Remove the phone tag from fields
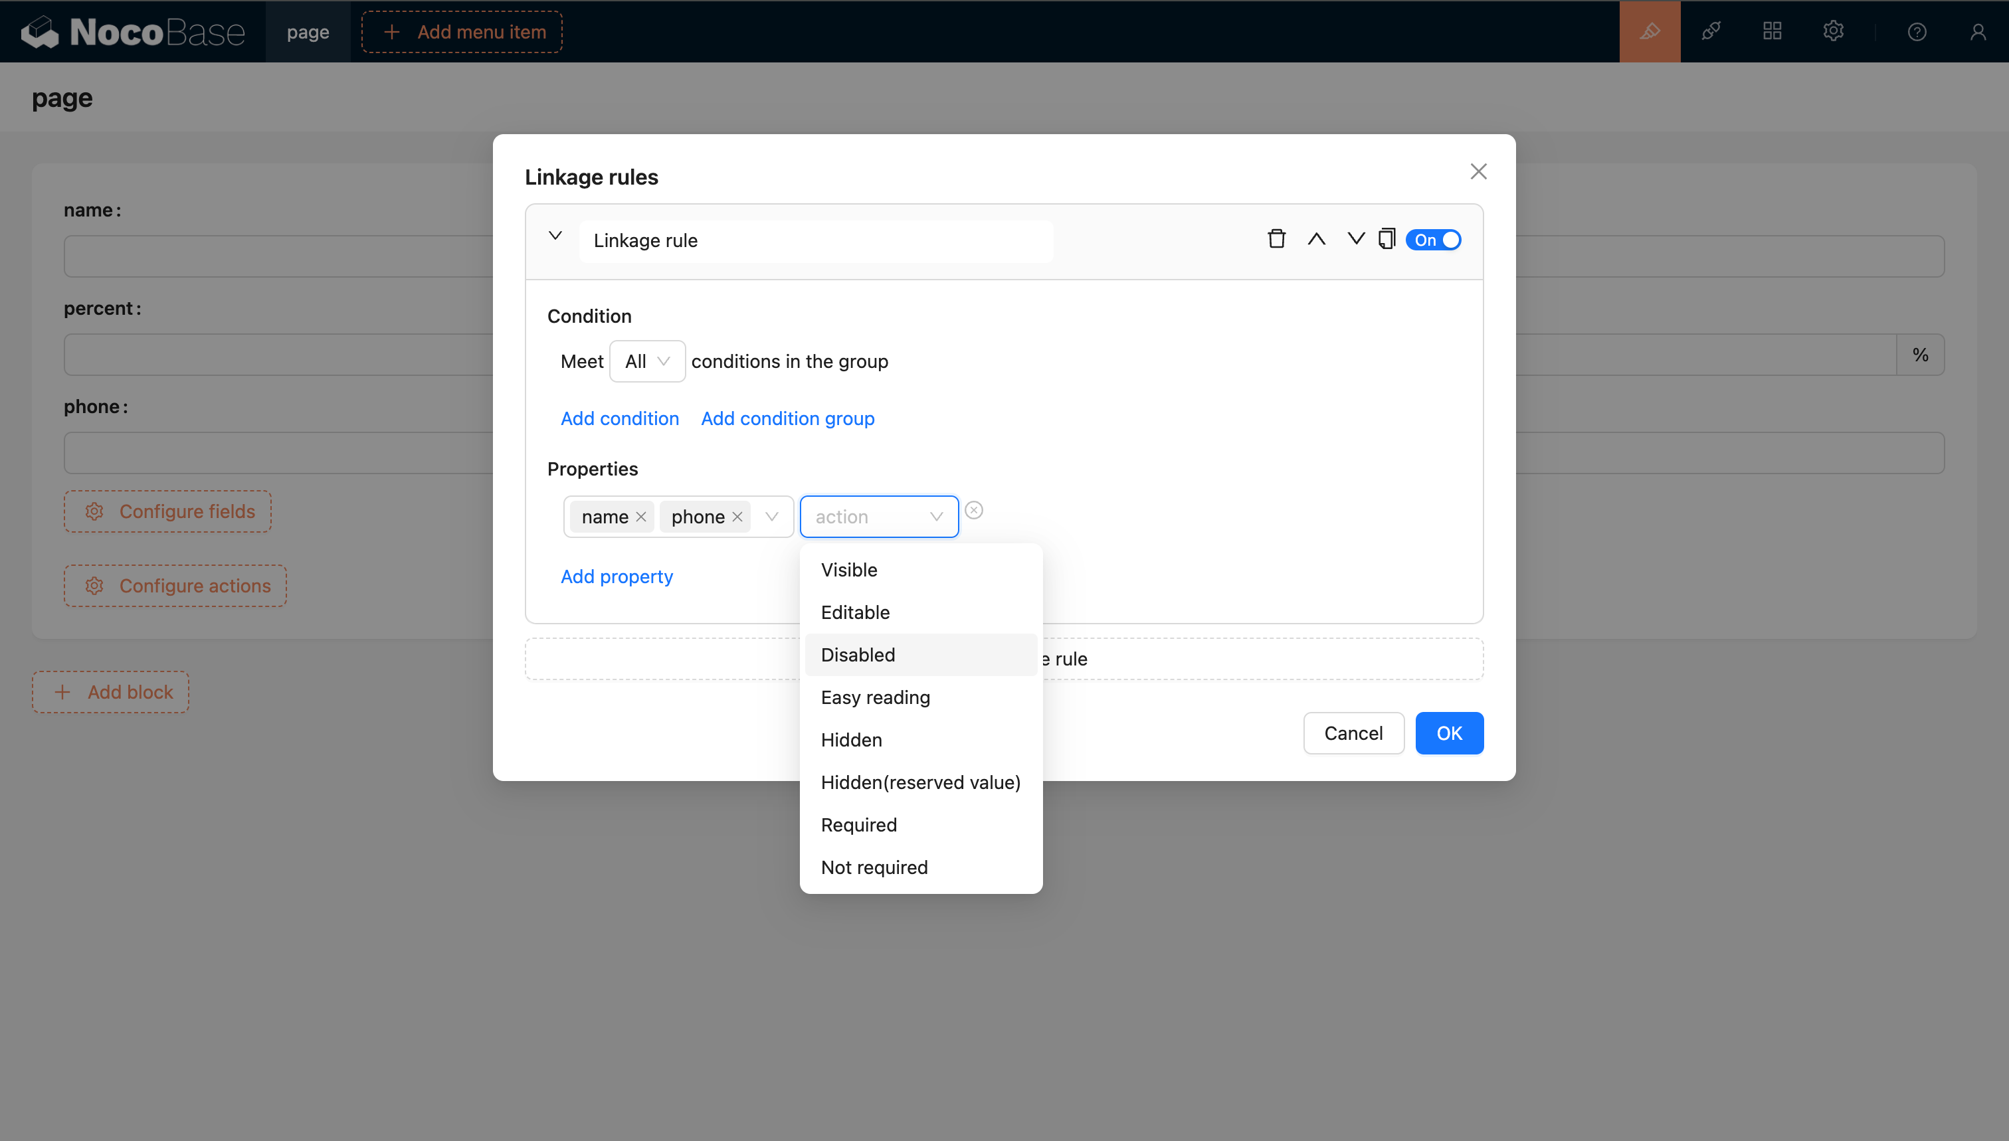Viewport: 2009px width, 1141px height. (x=737, y=517)
